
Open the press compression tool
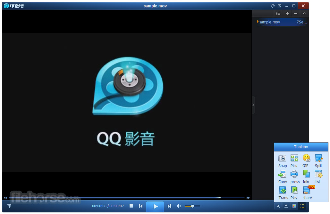click(295, 177)
